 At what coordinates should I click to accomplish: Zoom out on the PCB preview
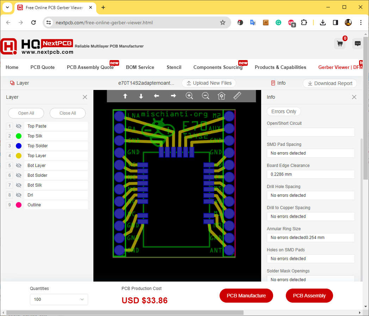point(205,95)
